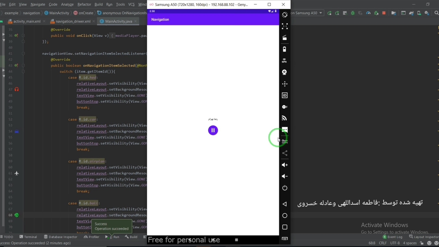Viewport: 439px width, 247px height.
Task: Collapse the code fold at line 39
Action: pyautogui.click(x=23, y=42)
